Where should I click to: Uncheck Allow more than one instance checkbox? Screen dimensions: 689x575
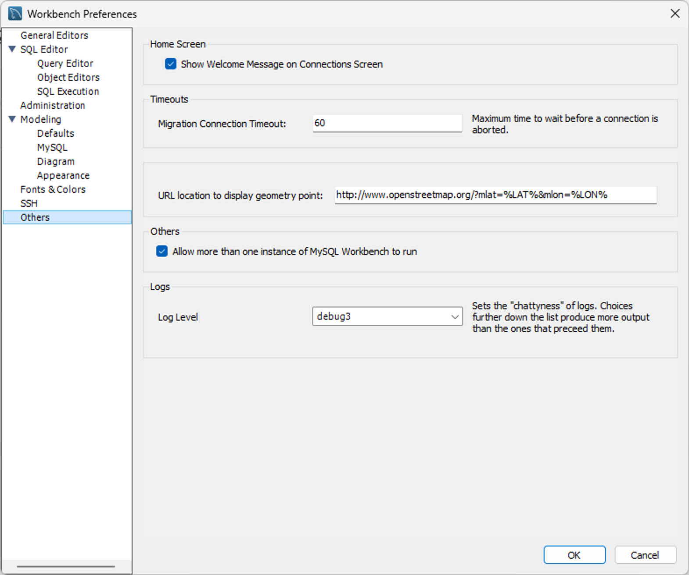162,251
